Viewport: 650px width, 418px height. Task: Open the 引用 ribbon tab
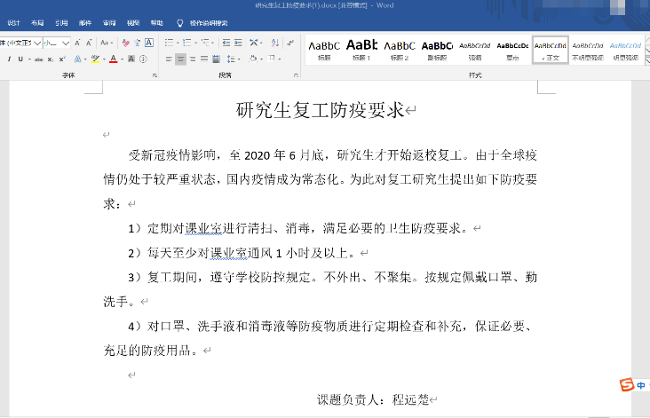click(60, 22)
